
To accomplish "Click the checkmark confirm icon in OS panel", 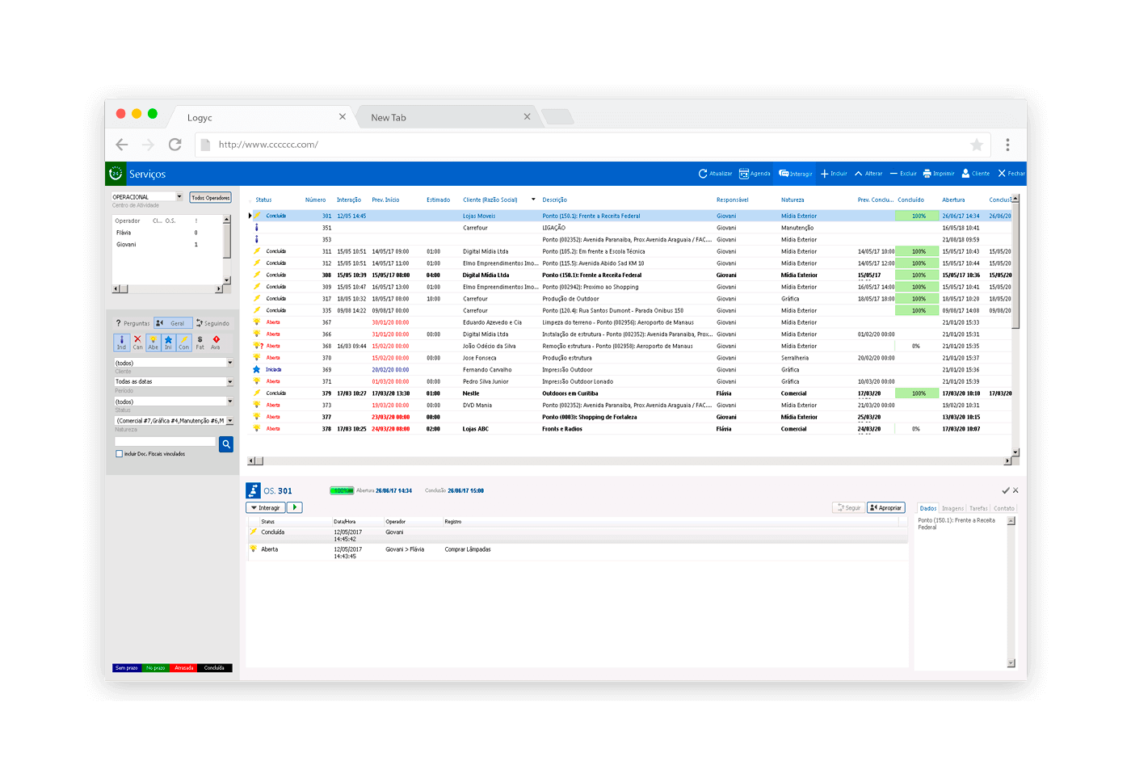I will pos(1005,490).
